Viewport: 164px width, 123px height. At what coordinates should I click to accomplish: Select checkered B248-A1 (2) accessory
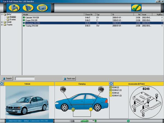tap(116, 90)
